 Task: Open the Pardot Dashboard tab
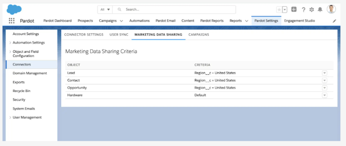coord(57,21)
